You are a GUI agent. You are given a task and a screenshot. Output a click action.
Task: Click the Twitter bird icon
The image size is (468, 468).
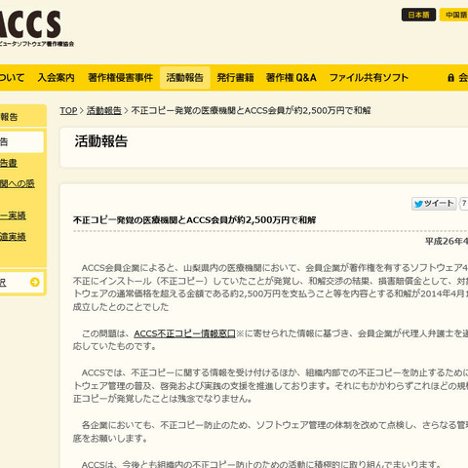pyautogui.click(x=418, y=204)
